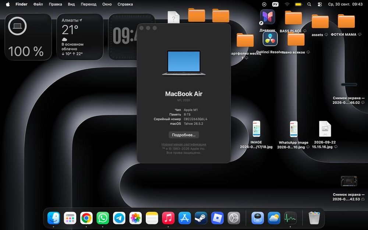Click the Apple M1 chip value
The width and height of the screenshot is (368, 230).
point(191,110)
